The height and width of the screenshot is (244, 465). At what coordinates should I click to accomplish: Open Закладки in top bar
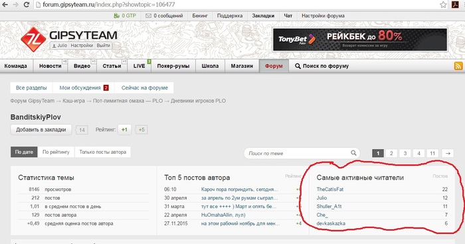(263, 16)
